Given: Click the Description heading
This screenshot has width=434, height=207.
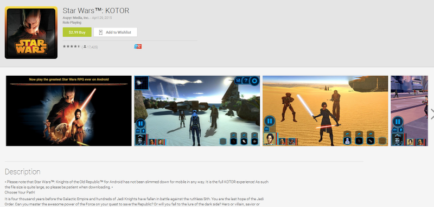Looking at the screenshot, I should point(22,172).
